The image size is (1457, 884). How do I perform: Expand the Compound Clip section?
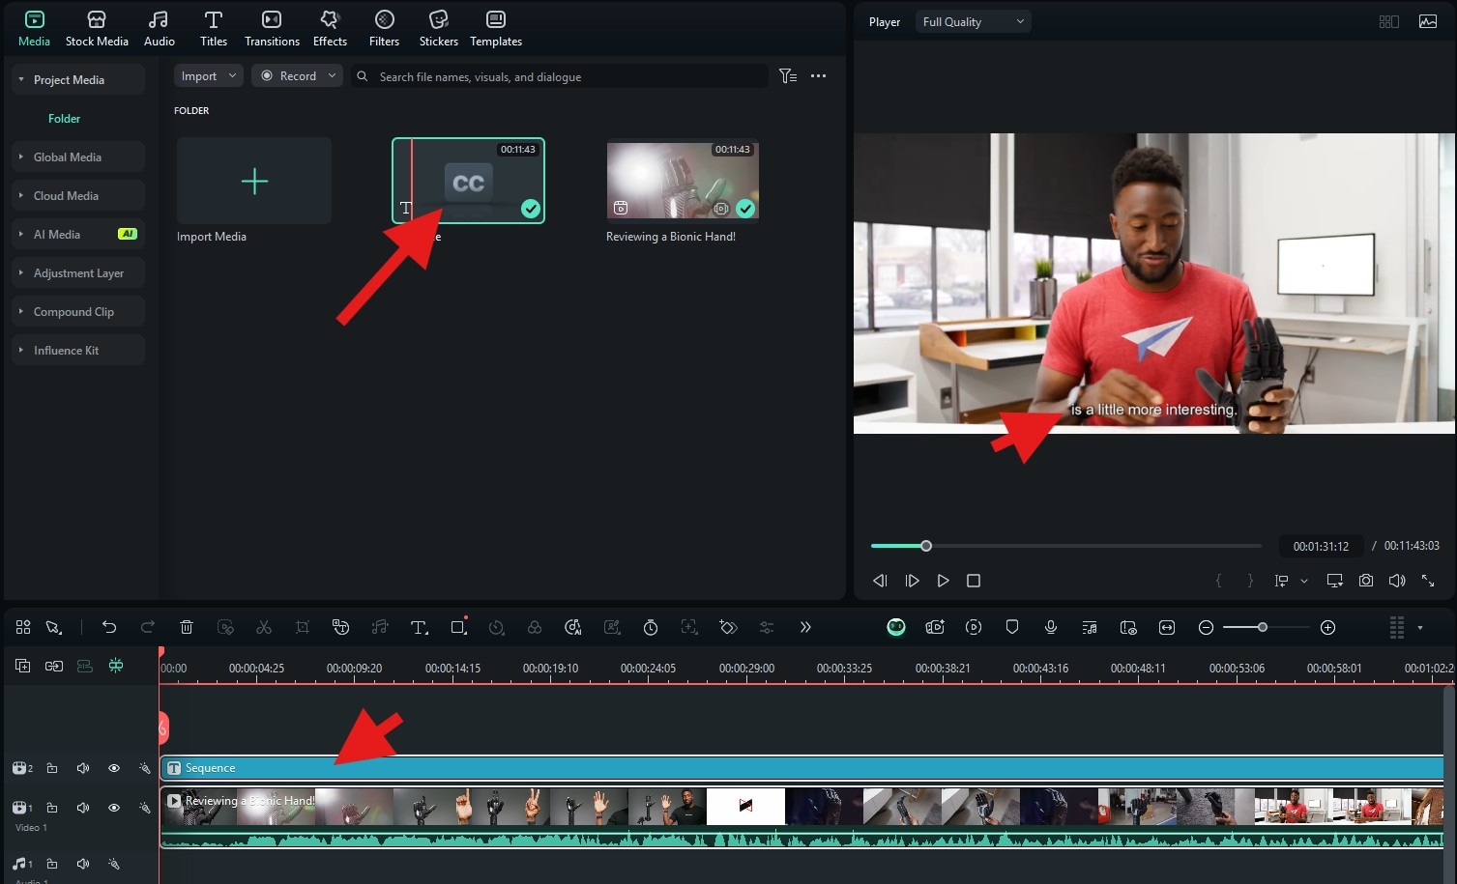[20, 311]
